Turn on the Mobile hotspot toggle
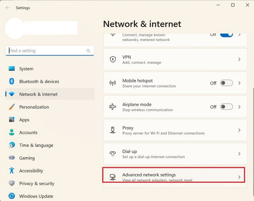 click(226, 83)
